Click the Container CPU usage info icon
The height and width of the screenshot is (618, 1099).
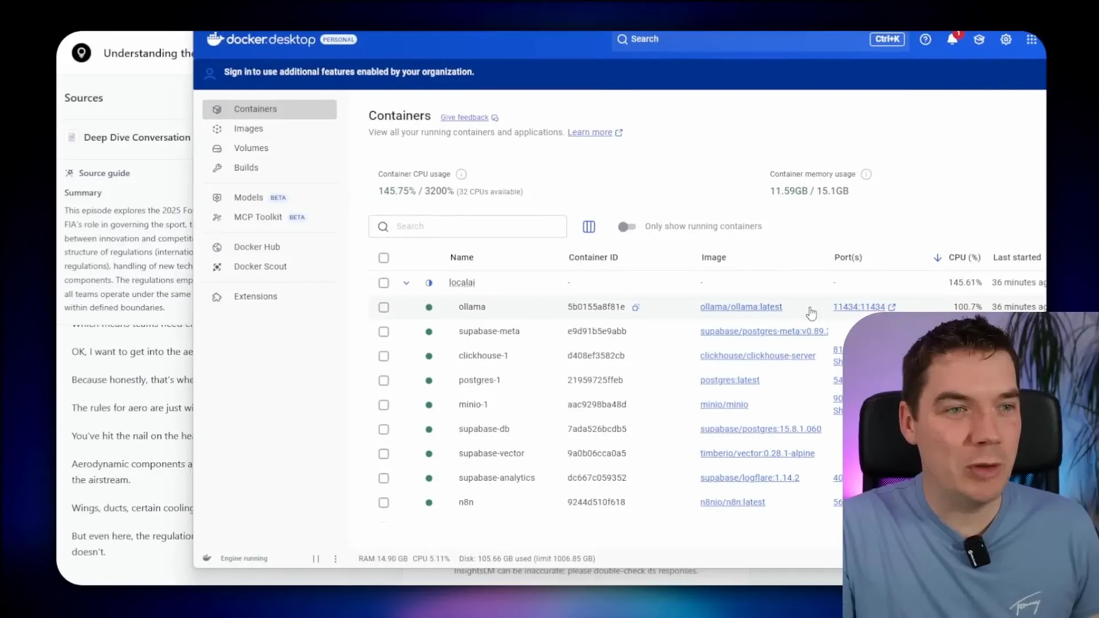coord(461,174)
